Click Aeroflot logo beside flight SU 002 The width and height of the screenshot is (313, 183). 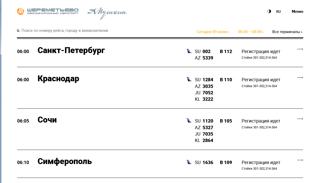[189, 51]
